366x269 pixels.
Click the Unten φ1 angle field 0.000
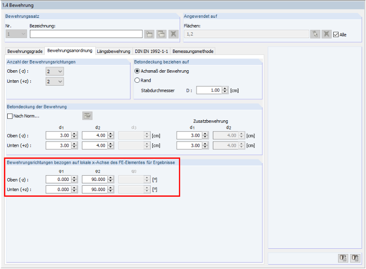pyautogui.click(x=59, y=190)
